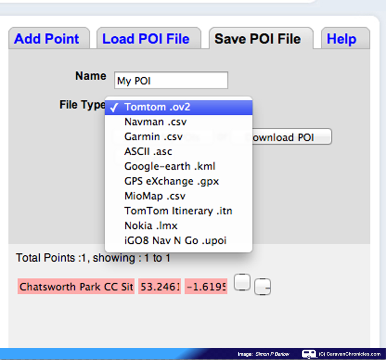
Task: Select GPS eXchange .gpx option
Action: click(x=172, y=181)
